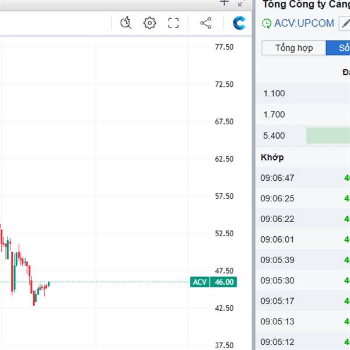This screenshot has width=350, height=350.
Task: Click the ACV:UPCOM ticker link
Action: [x=304, y=23]
